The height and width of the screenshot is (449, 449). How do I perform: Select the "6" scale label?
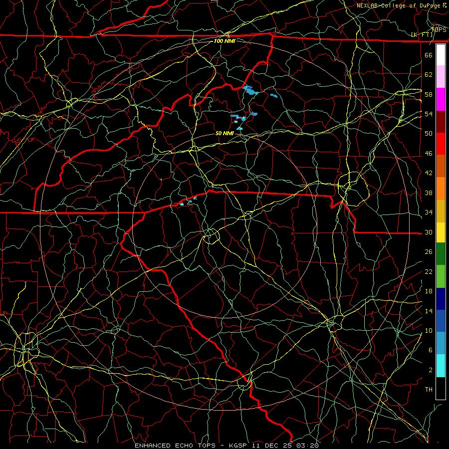[x=431, y=350]
